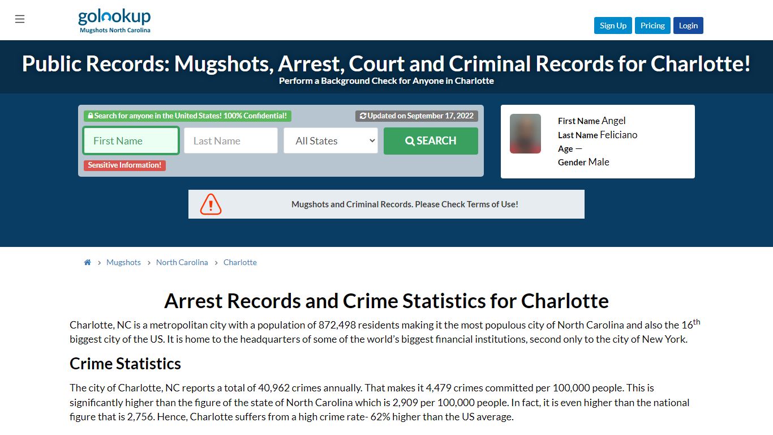
Task: Focus the Last Name input field
Action: click(x=231, y=140)
